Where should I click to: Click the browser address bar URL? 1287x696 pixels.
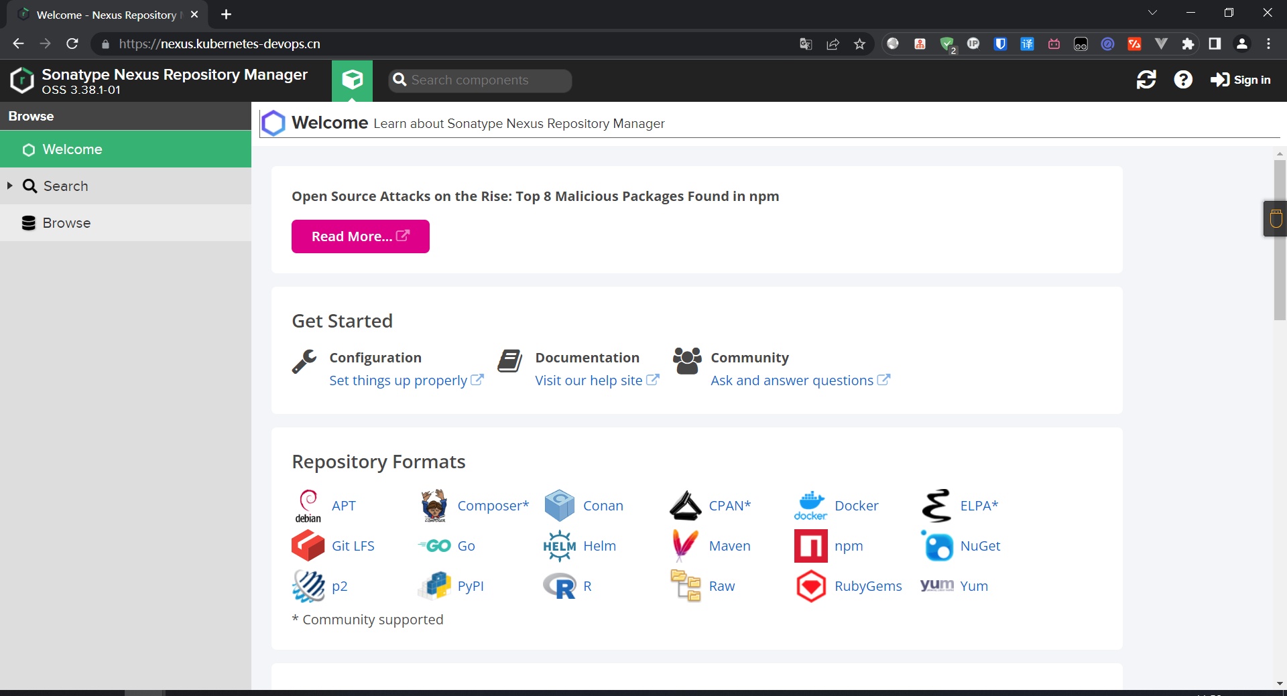[x=220, y=44]
